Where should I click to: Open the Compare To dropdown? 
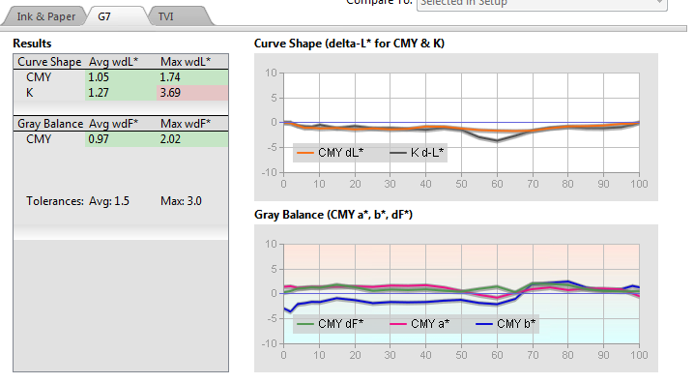coord(541,4)
